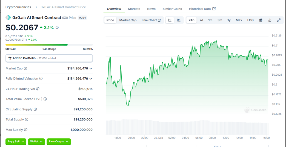Viewport: 286px width, 147px height.
Task: Click Total Supply info icon
Action: (27, 119)
